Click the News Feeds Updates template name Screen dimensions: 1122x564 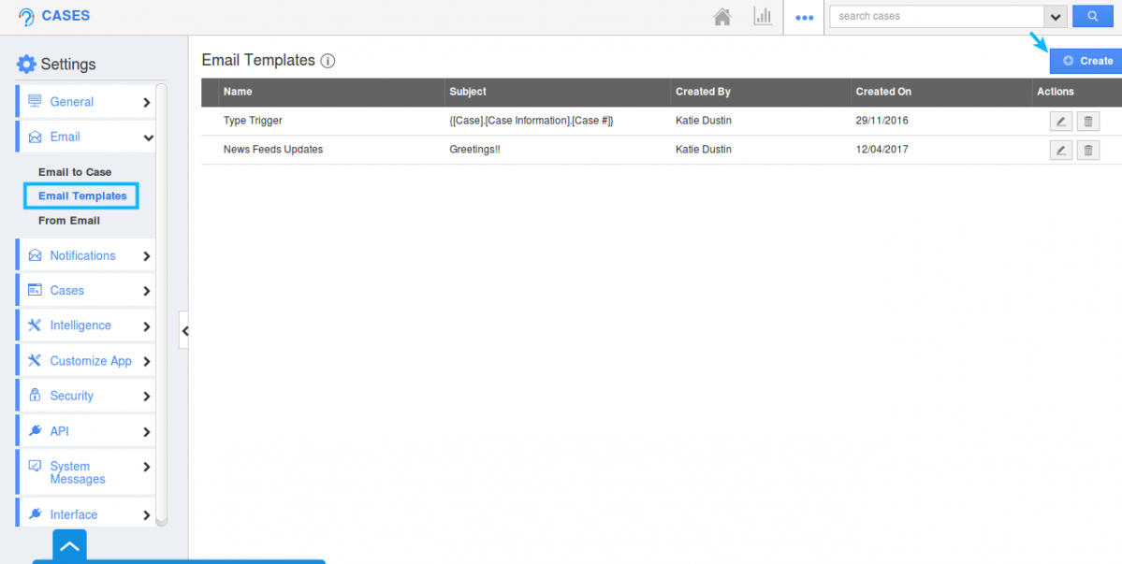click(273, 150)
